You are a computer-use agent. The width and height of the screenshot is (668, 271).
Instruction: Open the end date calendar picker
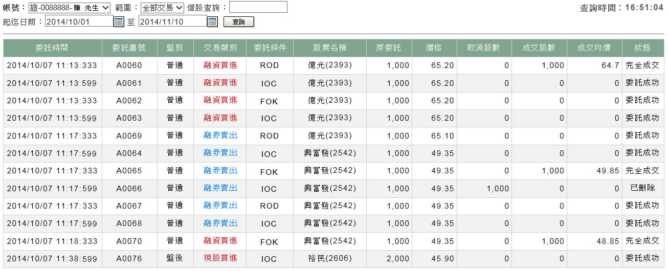(213, 21)
